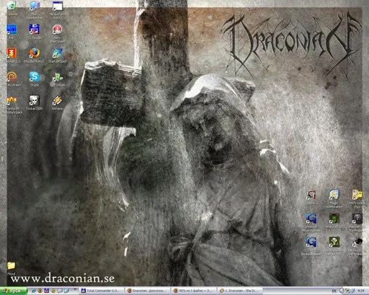Launch the Far manager shortcut
Screen dimensions: 369x295
pos(12,30)
